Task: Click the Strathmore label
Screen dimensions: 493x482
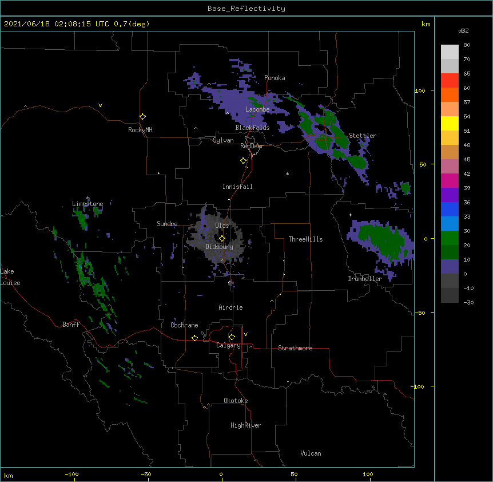Action: click(295, 348)
